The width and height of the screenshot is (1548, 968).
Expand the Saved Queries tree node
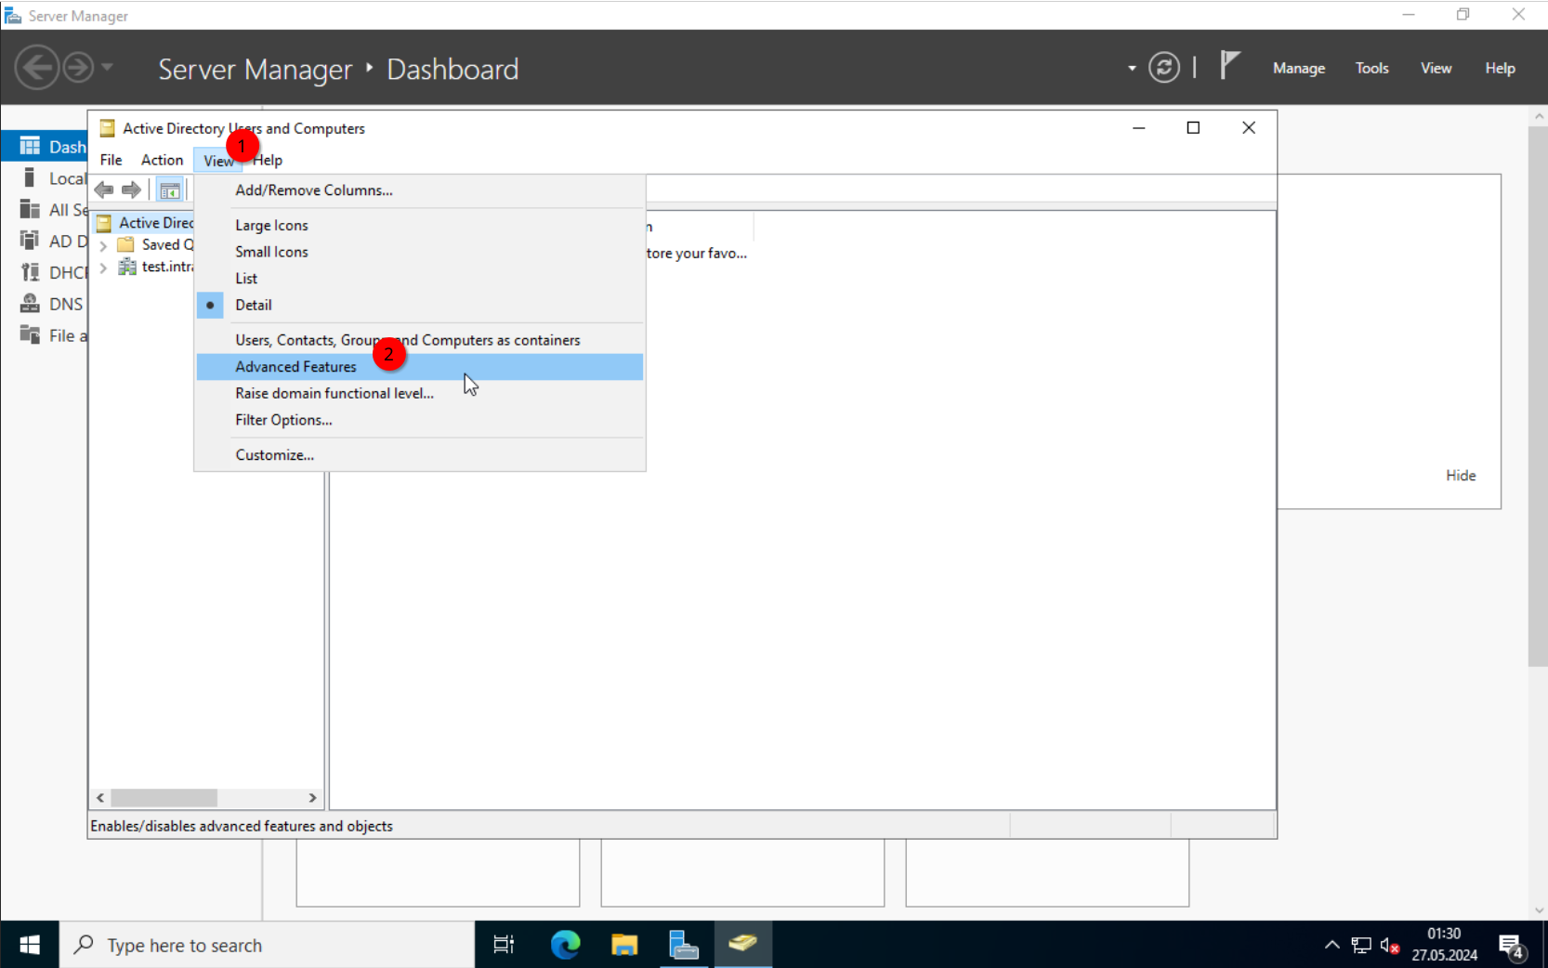[103, 246]
